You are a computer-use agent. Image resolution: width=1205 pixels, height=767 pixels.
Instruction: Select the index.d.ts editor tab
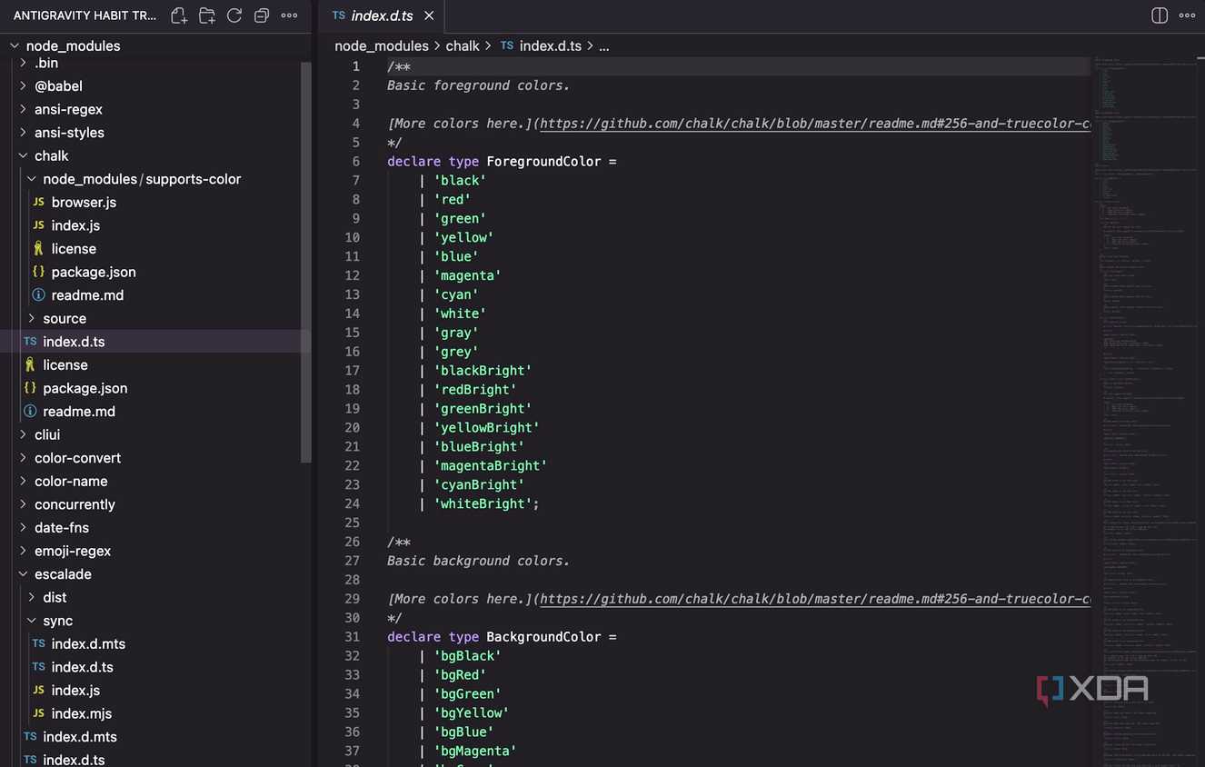[x=383, y=15]
